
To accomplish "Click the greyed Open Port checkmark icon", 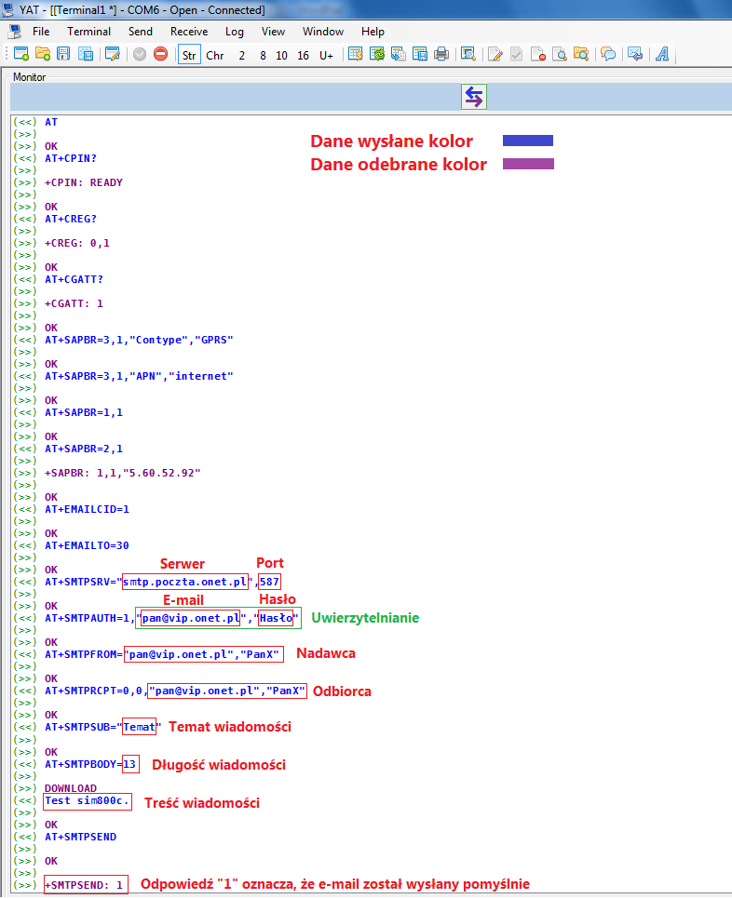I will point(140,54).
